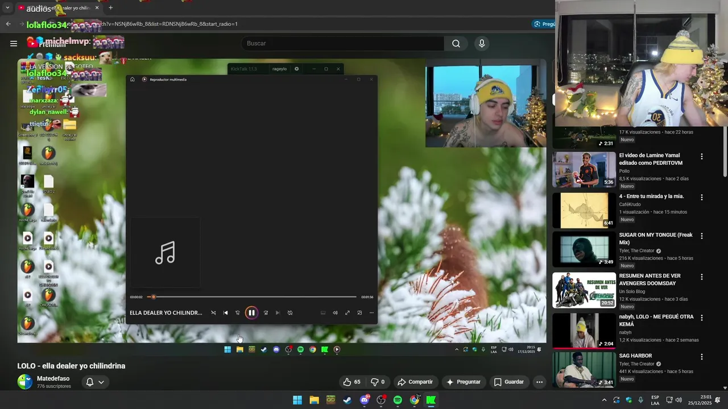Show hidden icons chevron in system tray
This screenshot has height=409, width=728.
(605, 400)
